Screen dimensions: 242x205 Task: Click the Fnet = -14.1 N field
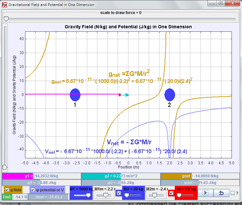pos(15,197)
